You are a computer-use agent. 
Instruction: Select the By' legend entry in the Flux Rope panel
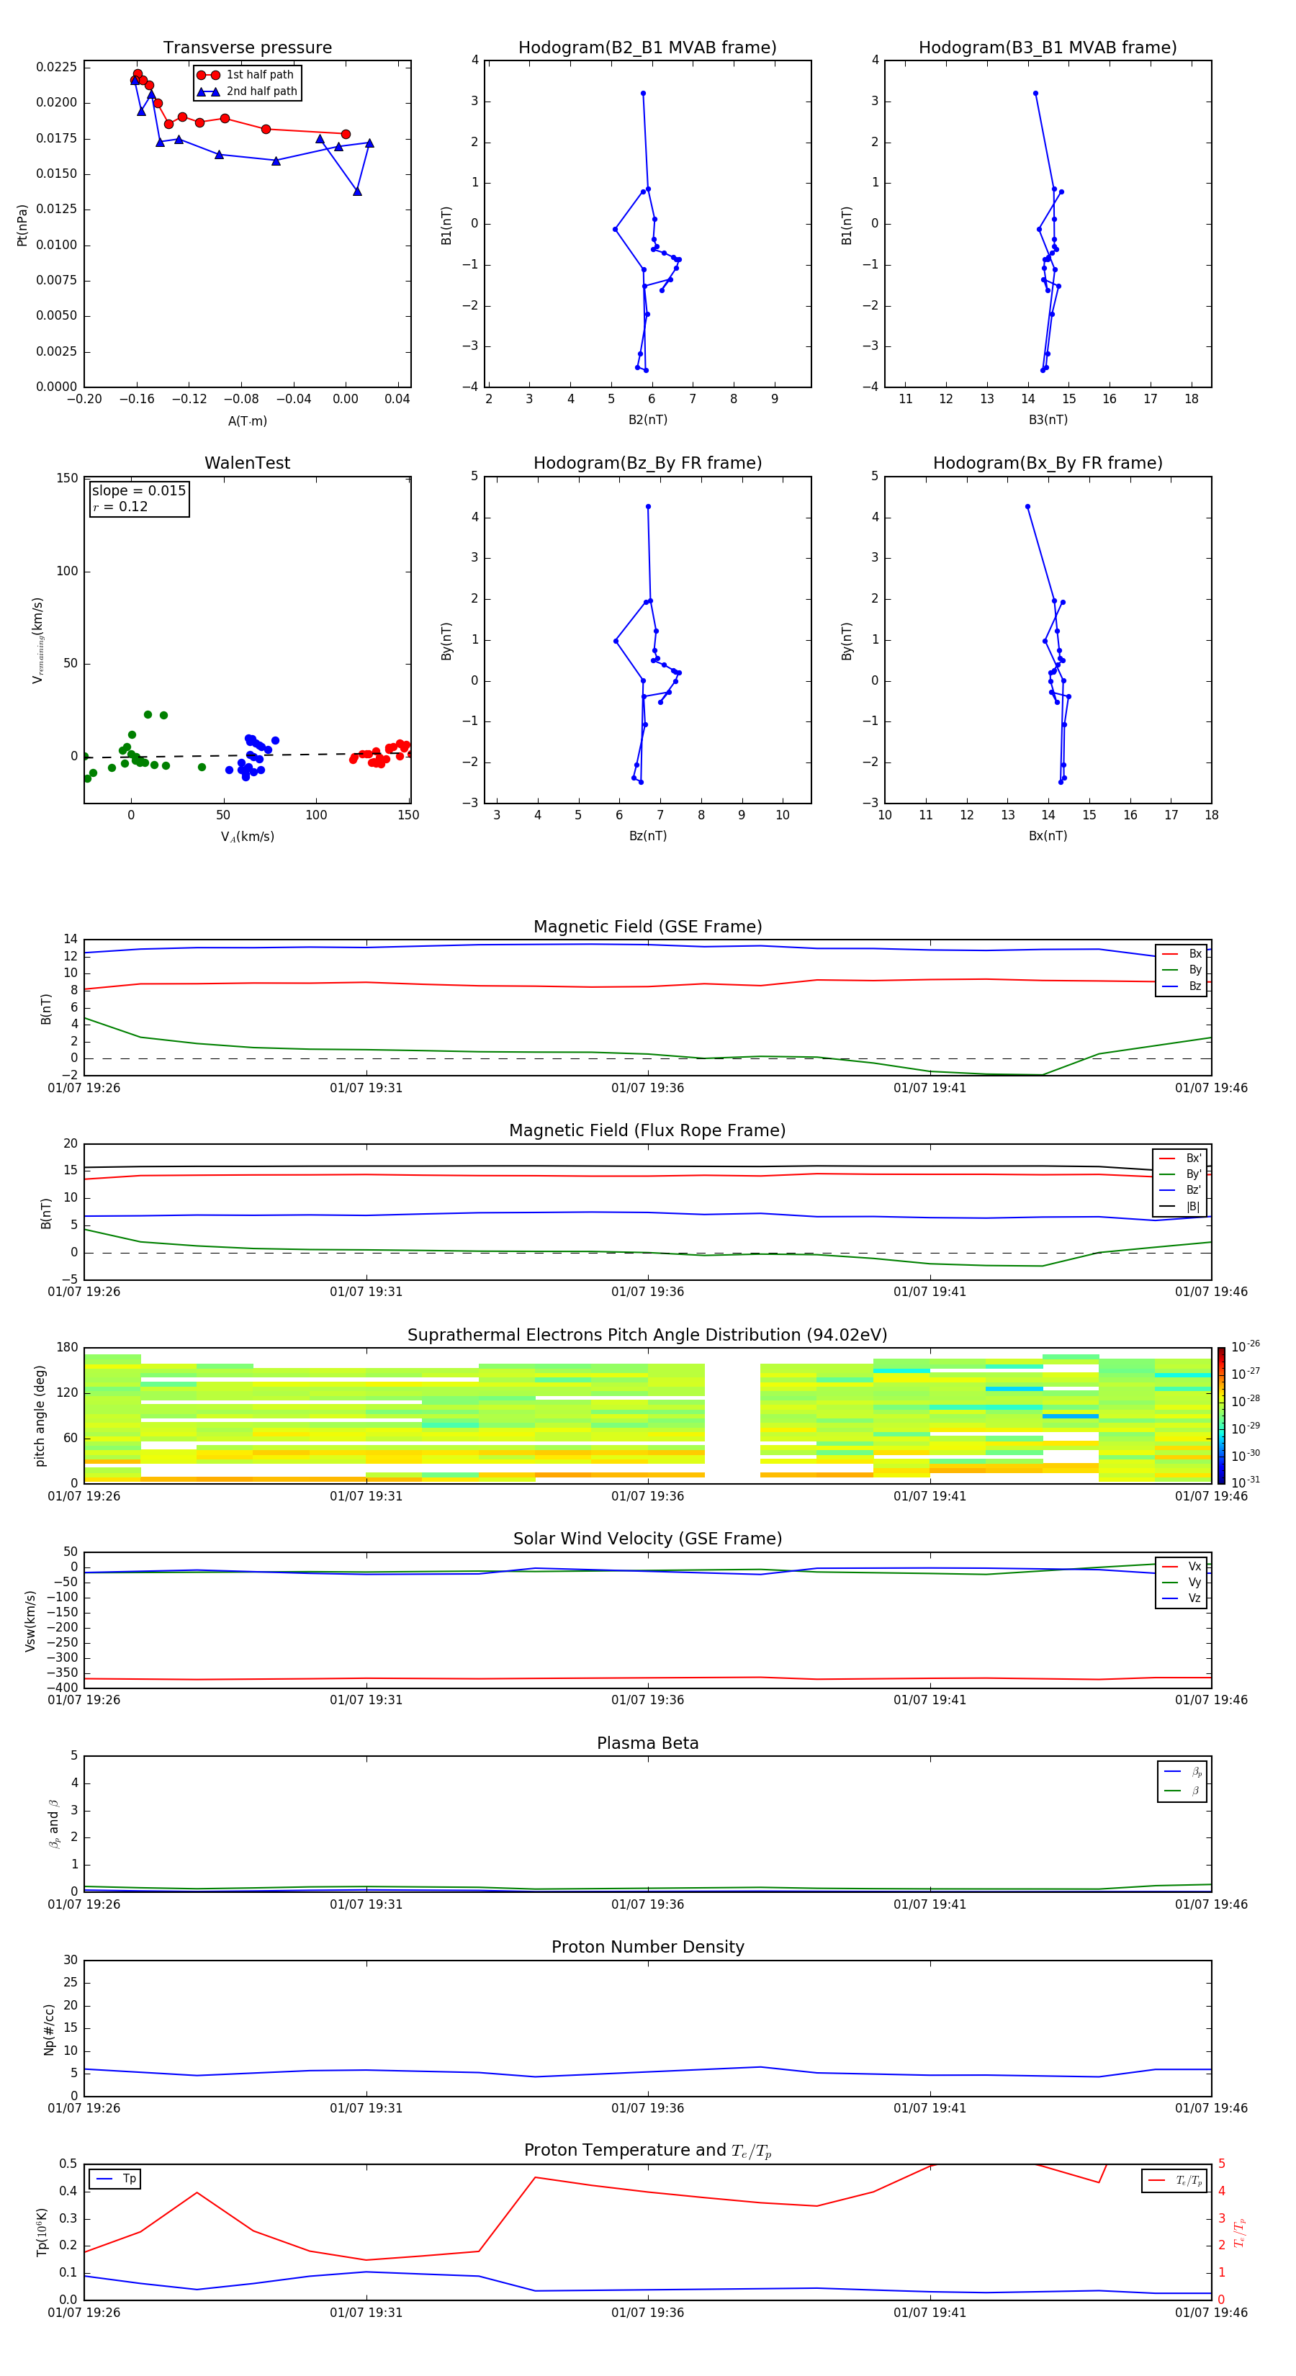click(1180, 1174)
